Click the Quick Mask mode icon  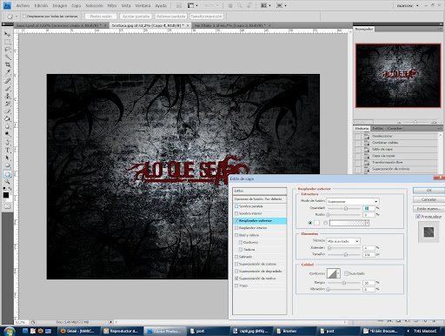[x=7, y=206]
